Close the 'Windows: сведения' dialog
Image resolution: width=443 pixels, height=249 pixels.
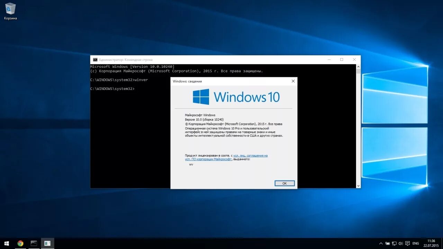[x=293, y=81]
